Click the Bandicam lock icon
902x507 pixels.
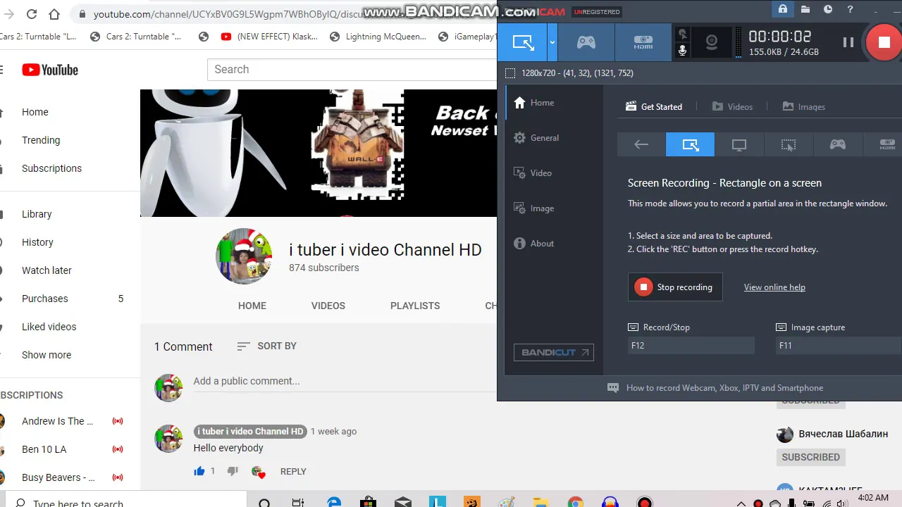pyautogui.click(x=782, y=9)
